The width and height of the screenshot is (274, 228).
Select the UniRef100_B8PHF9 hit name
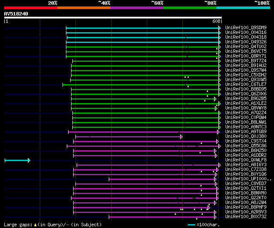pos(246,207)
